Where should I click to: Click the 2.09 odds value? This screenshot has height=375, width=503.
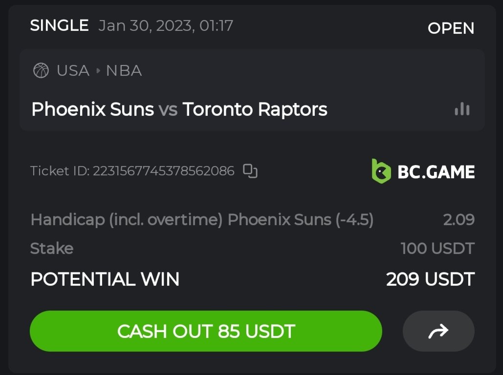click(x=459, y=220)
